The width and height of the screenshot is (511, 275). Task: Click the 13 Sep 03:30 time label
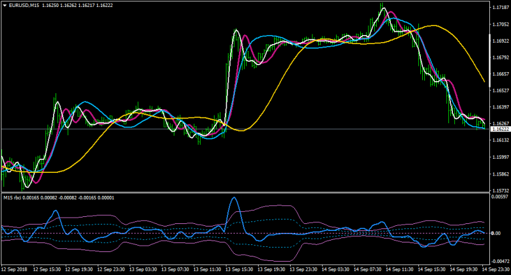pyautogui.click(x=143, y=269)
